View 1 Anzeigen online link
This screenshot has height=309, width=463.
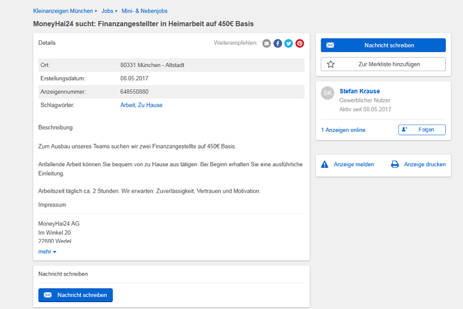[x=343, y=130]
